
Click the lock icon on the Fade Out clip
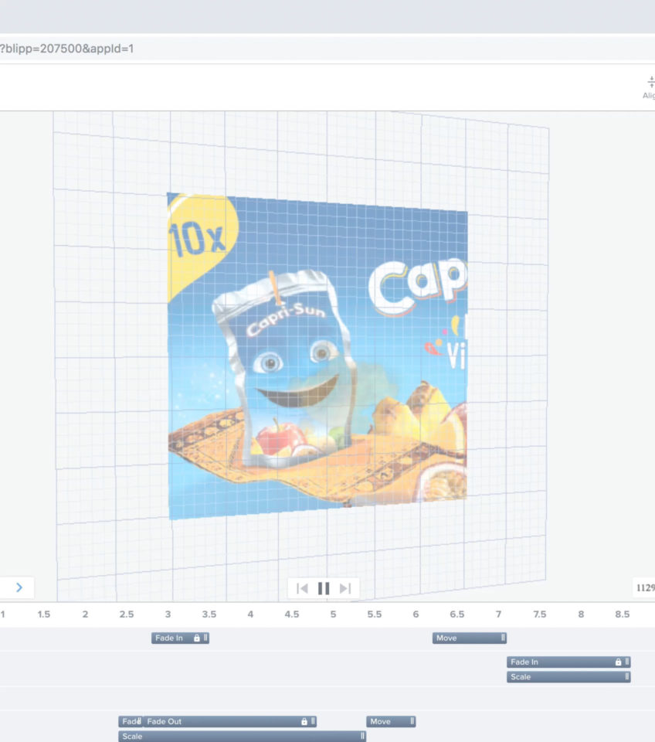pyautogui.click(x=304, y=721)
